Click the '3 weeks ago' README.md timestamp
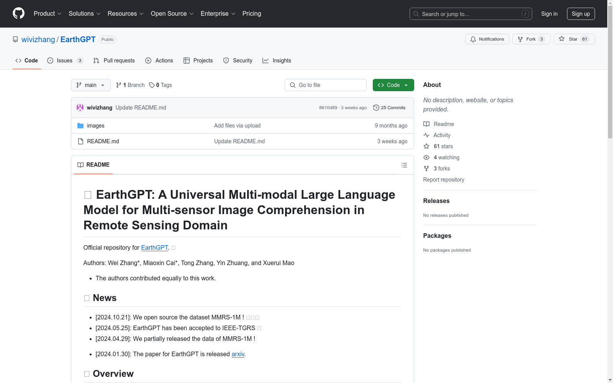This screenshot has width=613, height=383. point(392,141)
